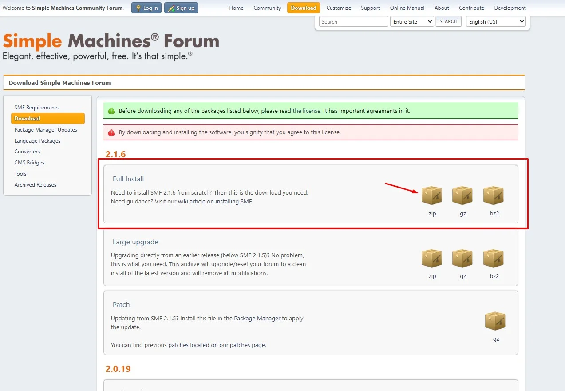Click the 'Large upgrade' heading text
Screen dimensions: 565x391
point(135,242)
